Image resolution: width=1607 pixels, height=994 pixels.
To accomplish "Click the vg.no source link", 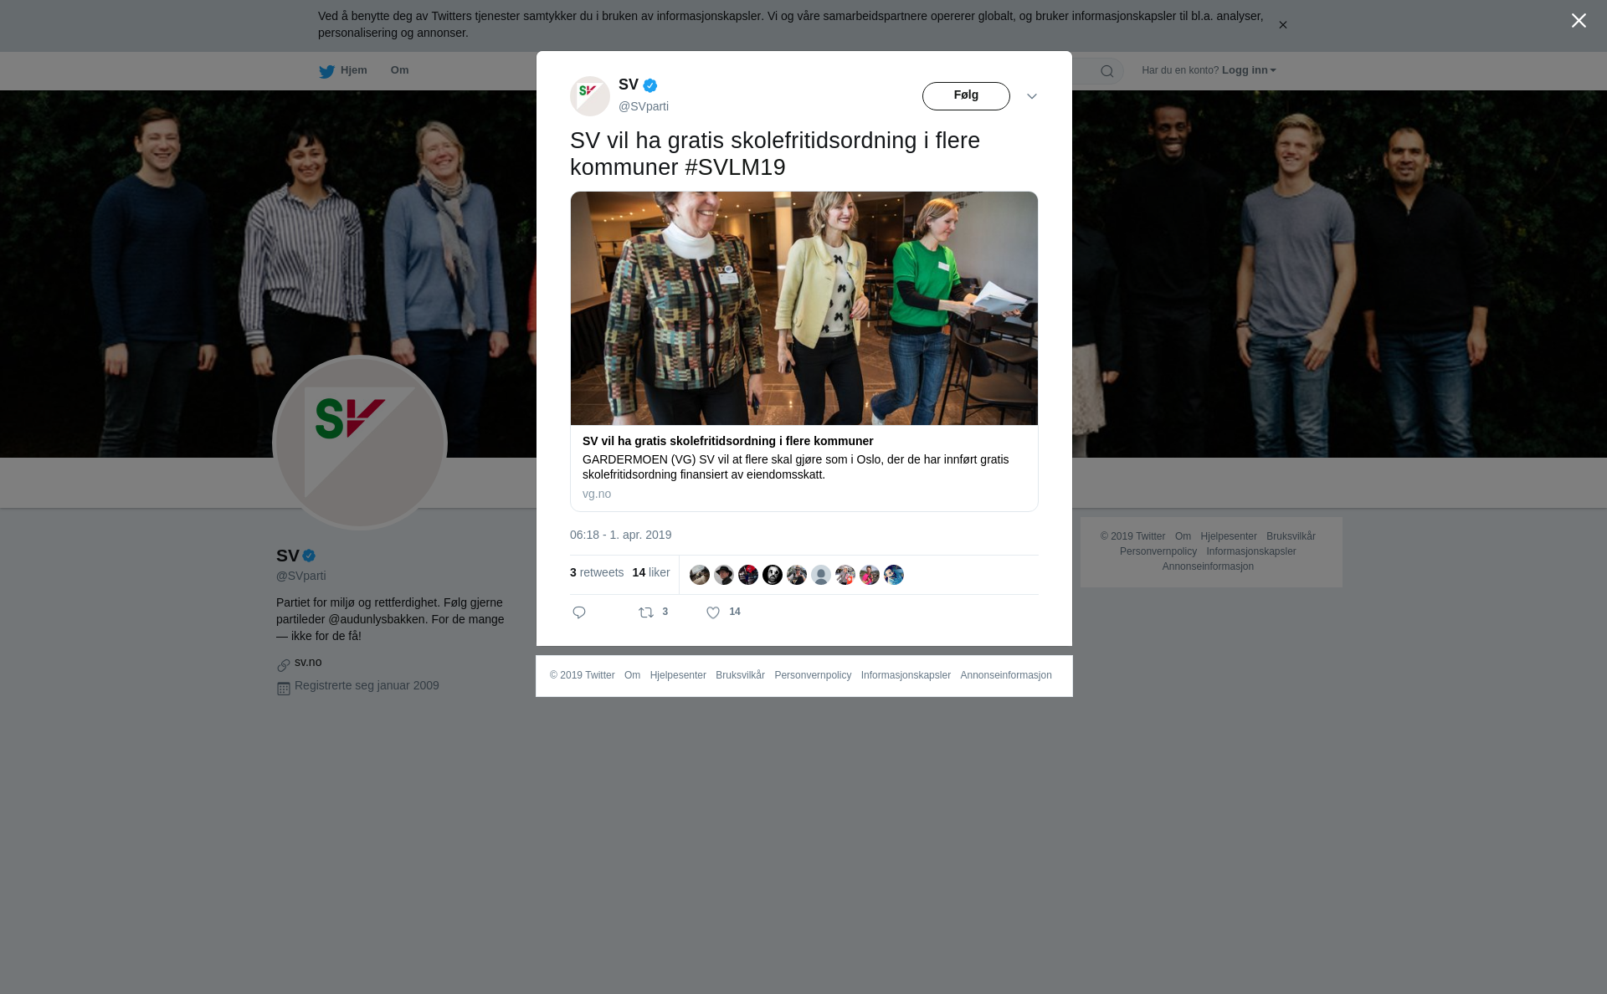I will (x=597, y=494).
